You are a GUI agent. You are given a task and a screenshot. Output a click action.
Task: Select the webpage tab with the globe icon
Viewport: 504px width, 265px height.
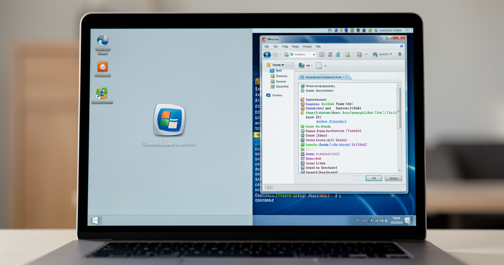click(319, 77)
